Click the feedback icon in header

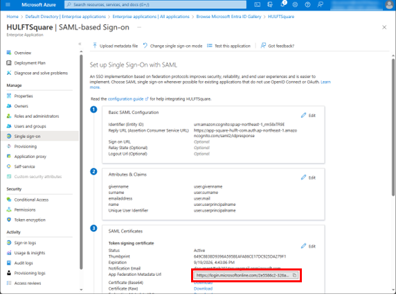click(x=321, y=5)
